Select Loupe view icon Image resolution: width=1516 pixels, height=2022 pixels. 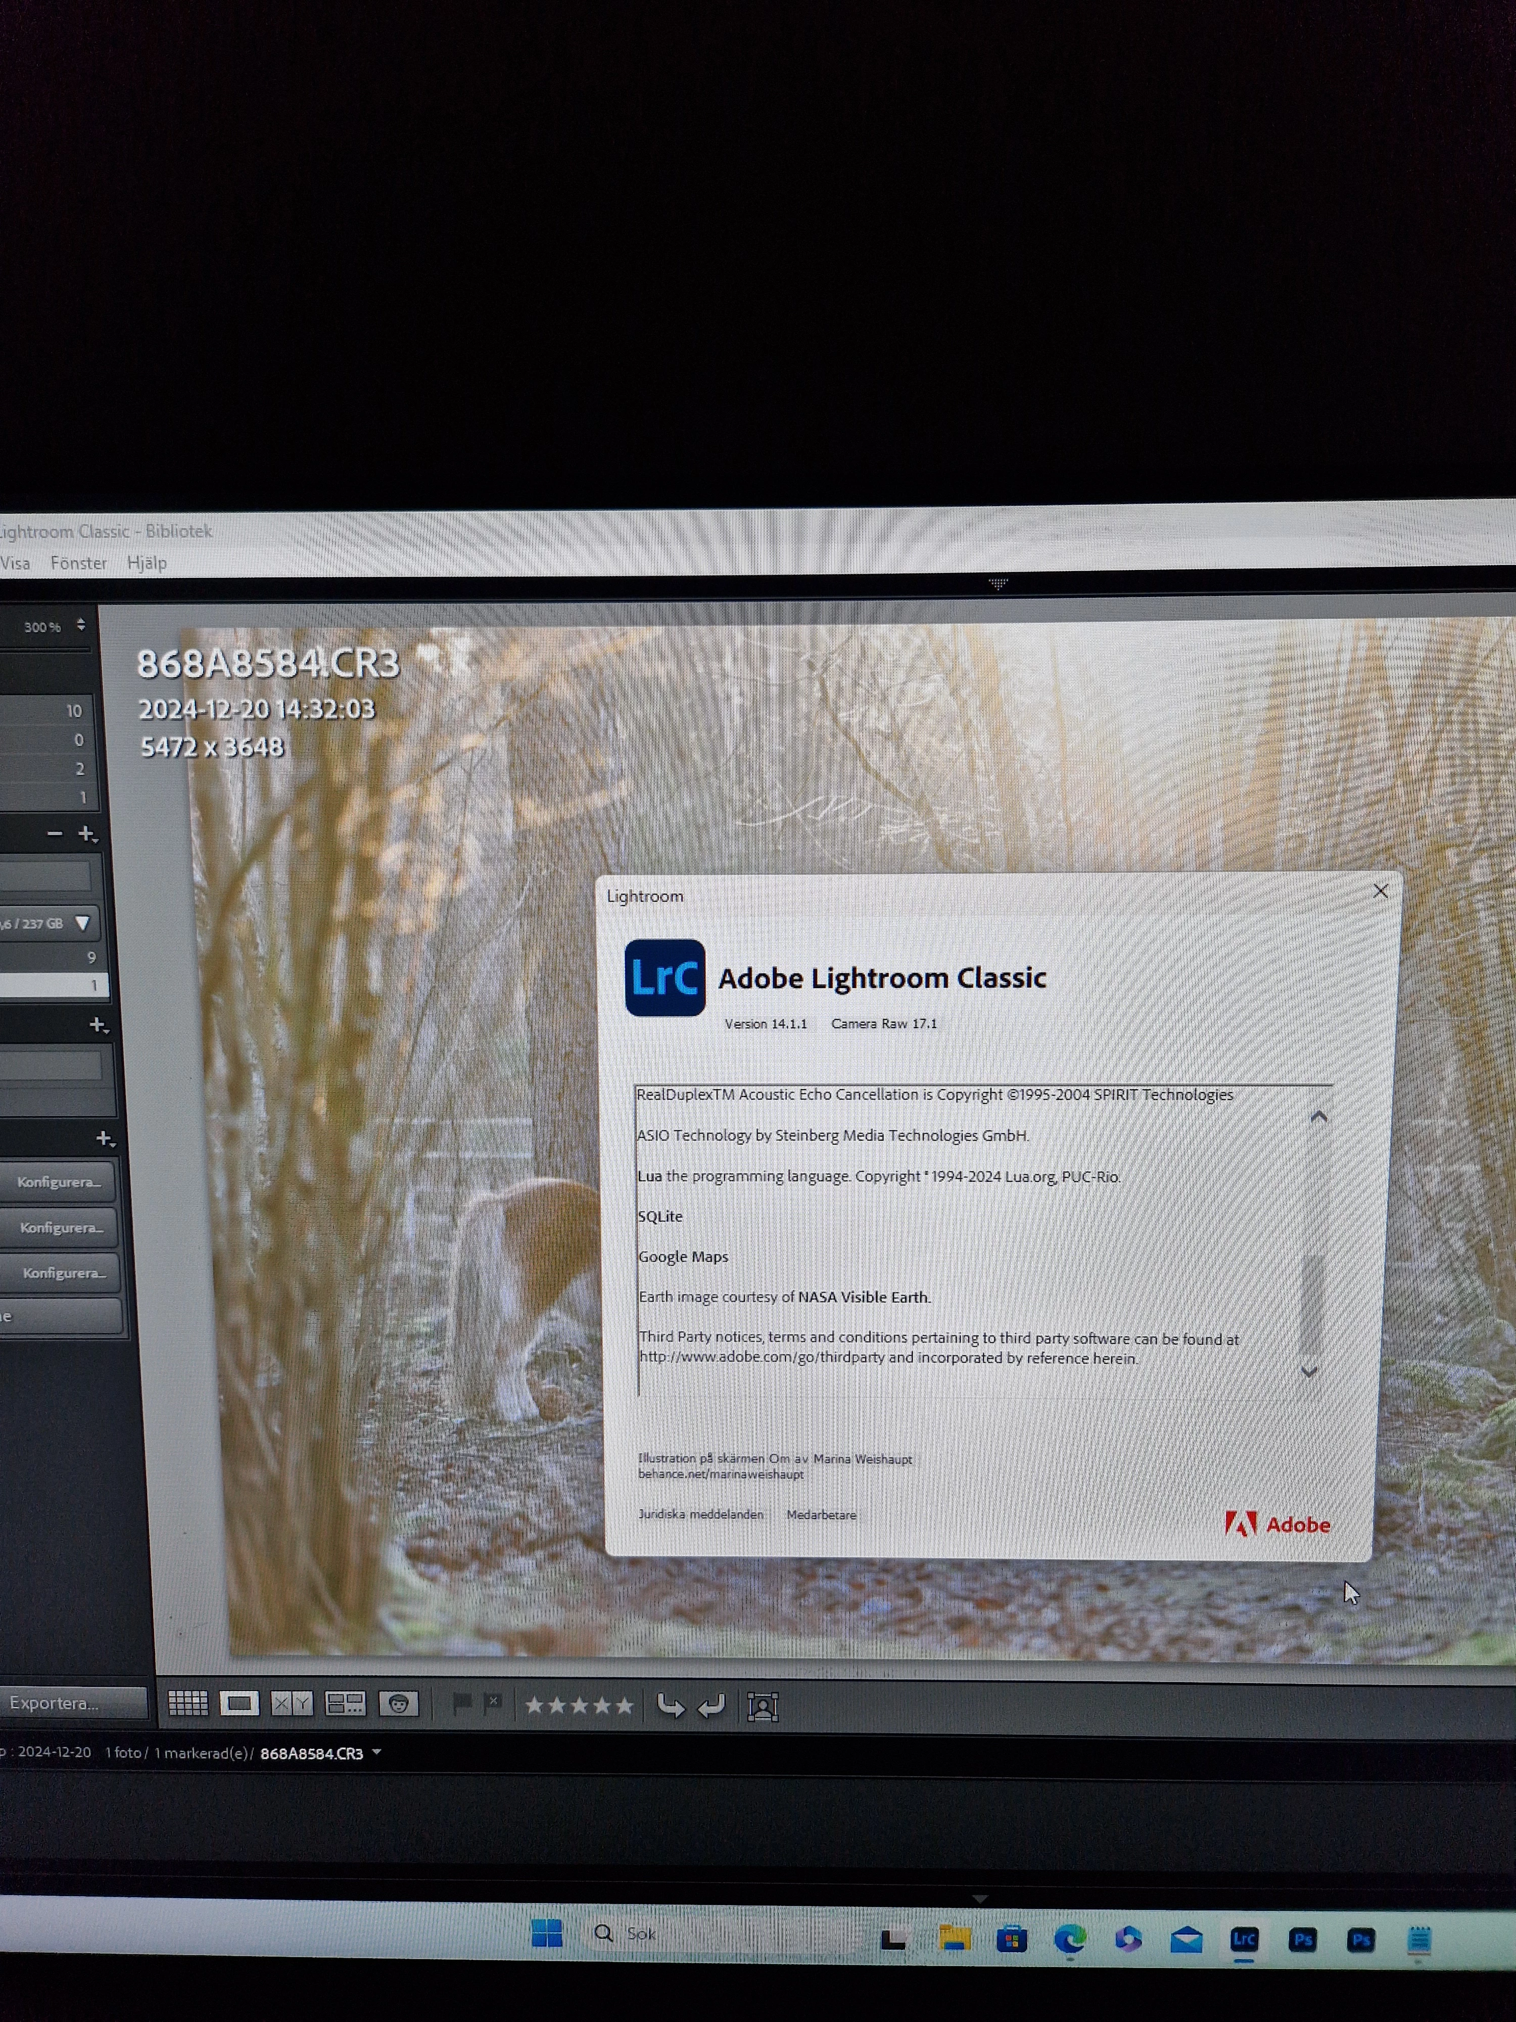[240, 1703]
